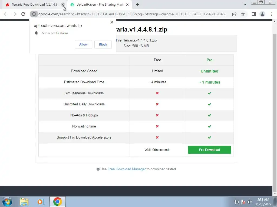Screen dimensions: 277x207
Task: Click the '~ 4 minutes' cell
Action: (157, 82)
